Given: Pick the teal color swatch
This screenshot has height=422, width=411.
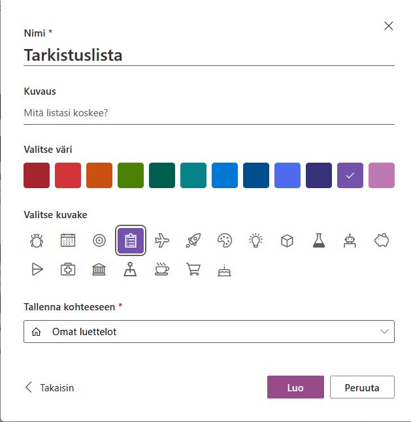Looking at the screenshot, I should pos(193,176).
